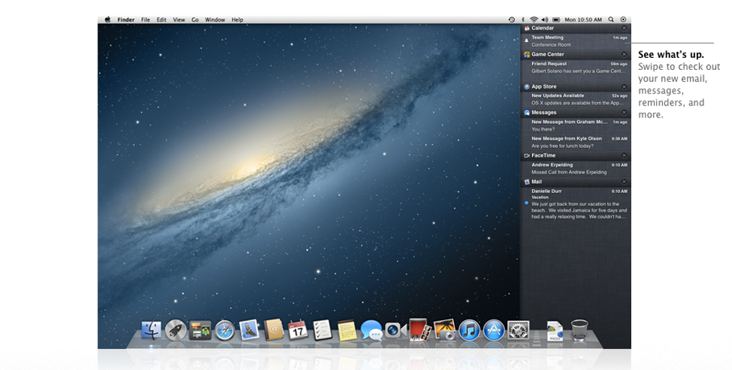Open Mission Control in the Dock
This screenshot has height=370, width=732.
click(200, 331)
